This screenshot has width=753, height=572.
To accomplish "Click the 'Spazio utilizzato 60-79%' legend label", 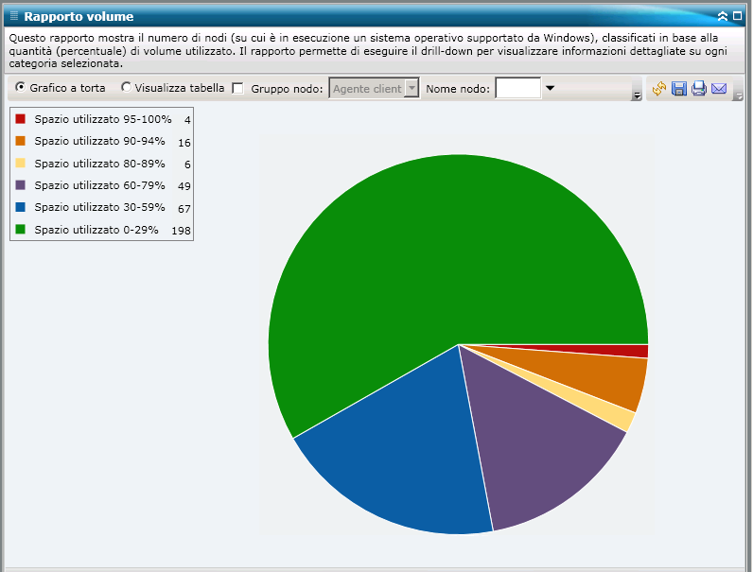I will [x=99, y=185].
